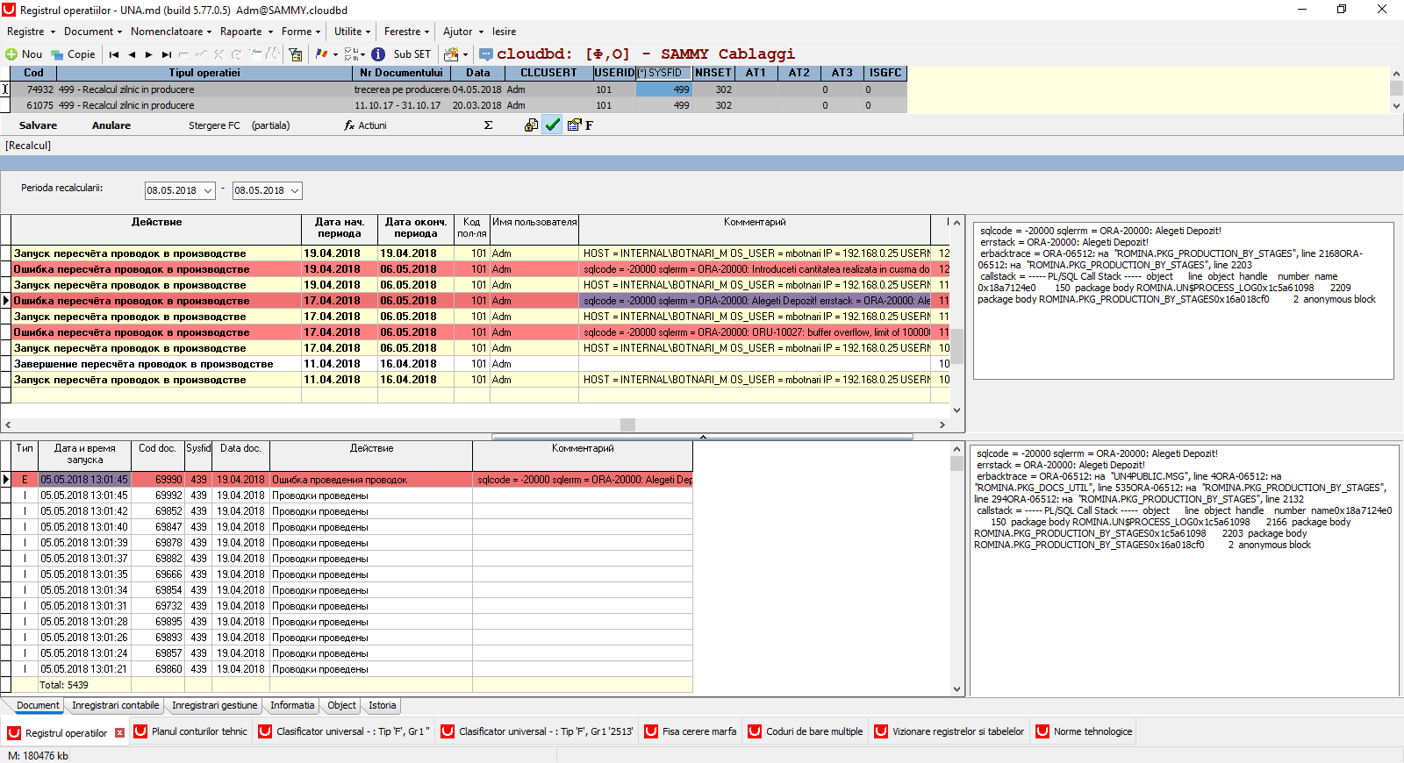Image resolution: width=1404 pixels, height=763 pixels.
Task: Create a new record with Nou
Action: [x=24, y=54]
